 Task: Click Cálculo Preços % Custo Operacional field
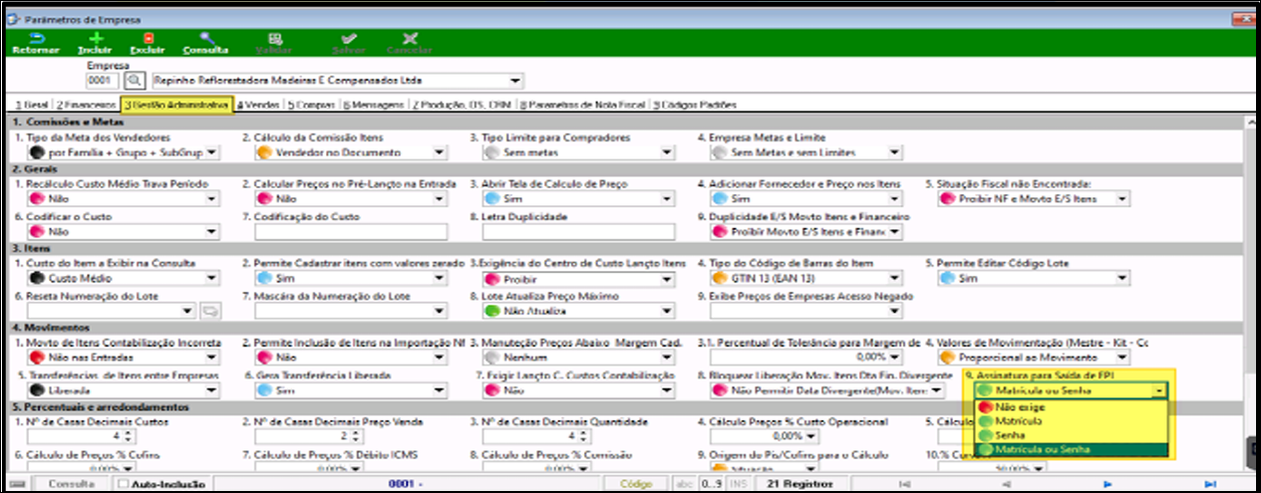click(x=765, y=436)
